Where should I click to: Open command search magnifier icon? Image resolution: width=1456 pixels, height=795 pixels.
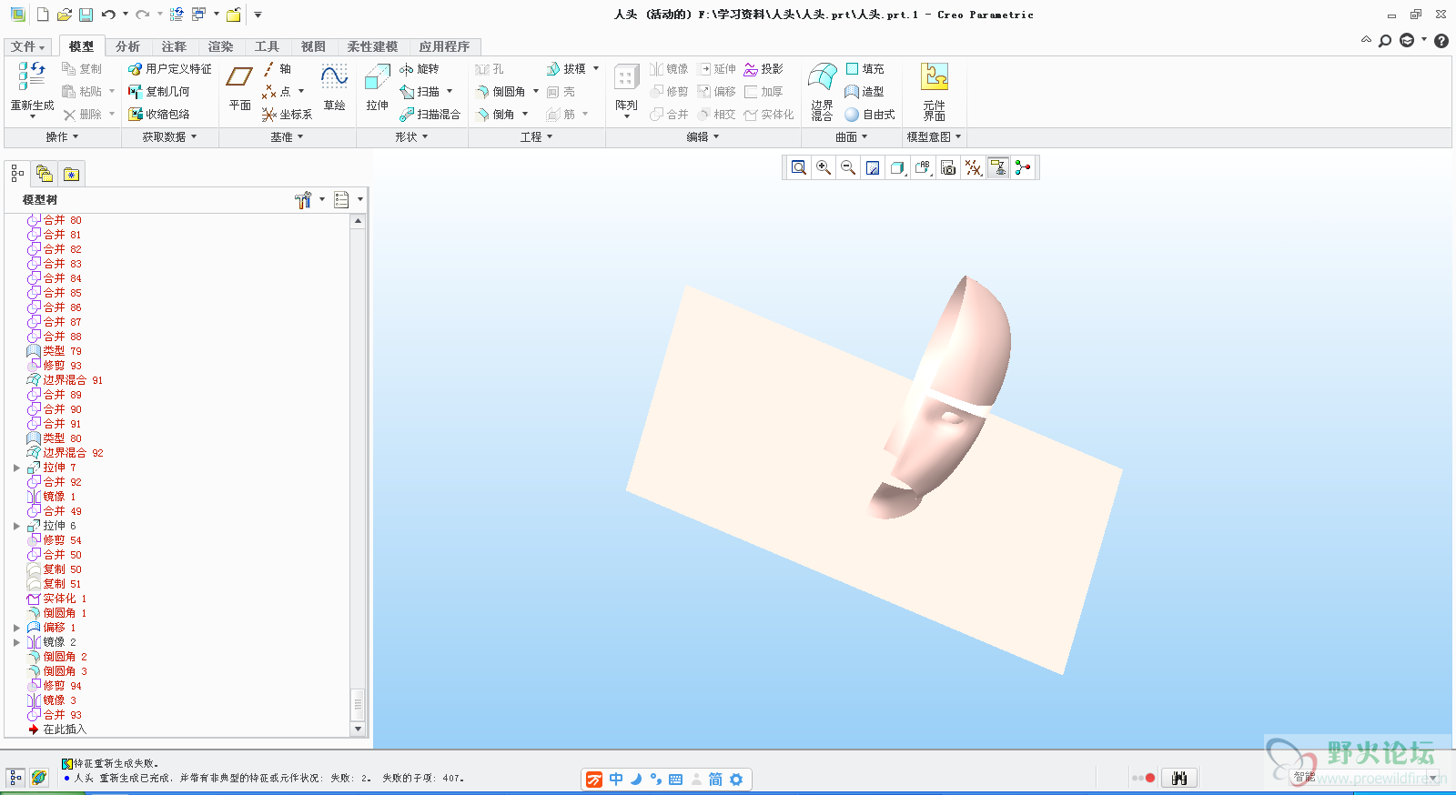pos(1385,41)
